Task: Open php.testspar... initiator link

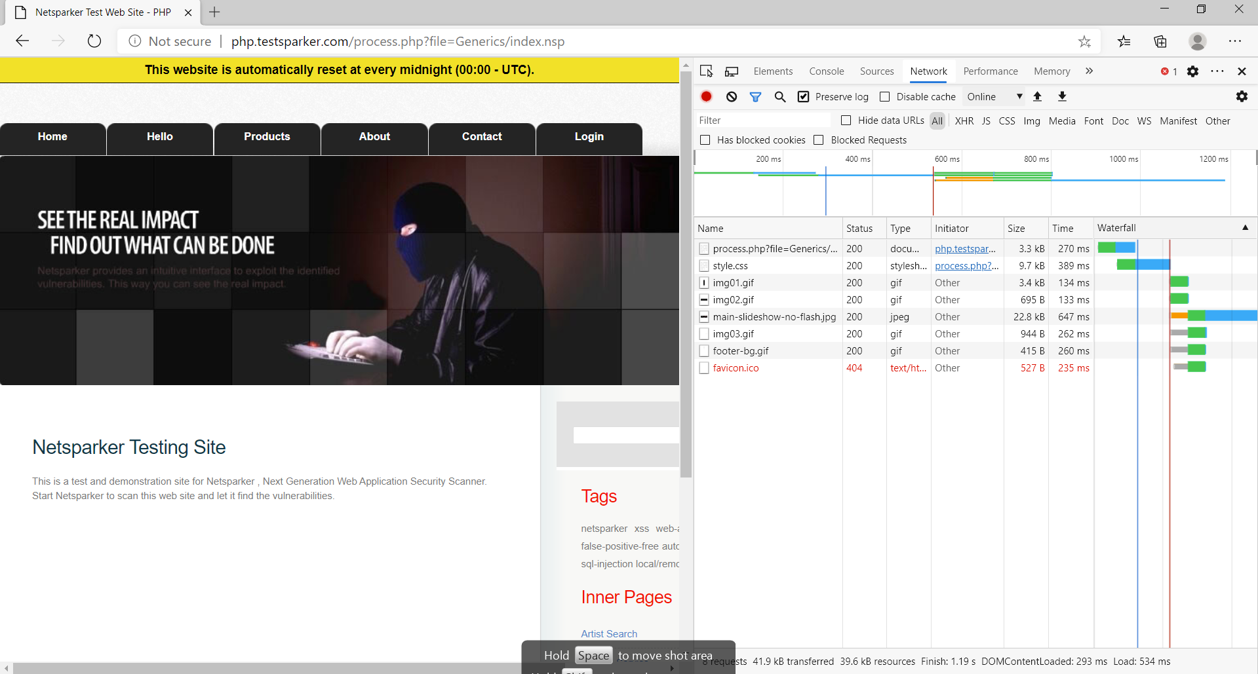Action: click(965, 249)
